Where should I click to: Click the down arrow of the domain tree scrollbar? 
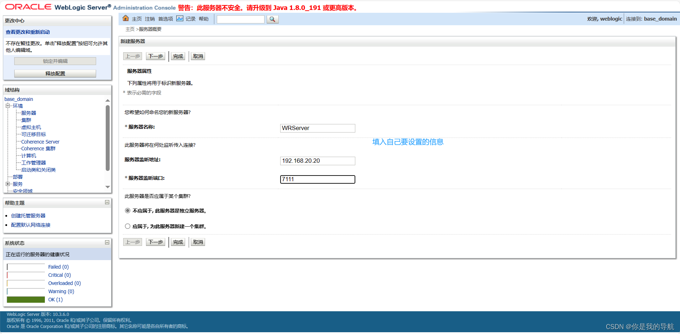(108, 187)
